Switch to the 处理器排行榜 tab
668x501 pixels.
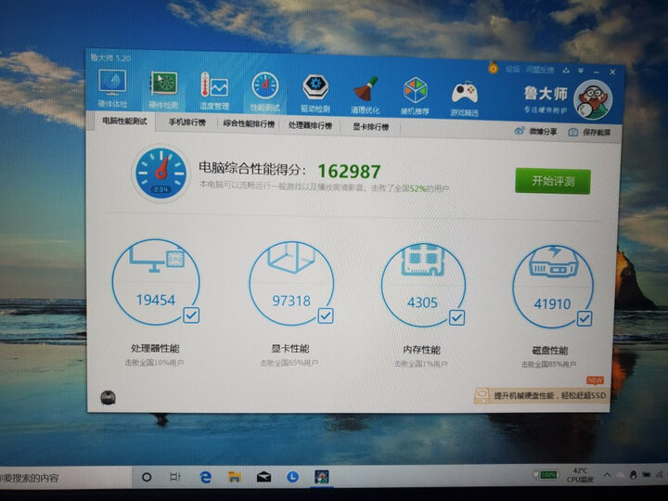click(310, 125)
